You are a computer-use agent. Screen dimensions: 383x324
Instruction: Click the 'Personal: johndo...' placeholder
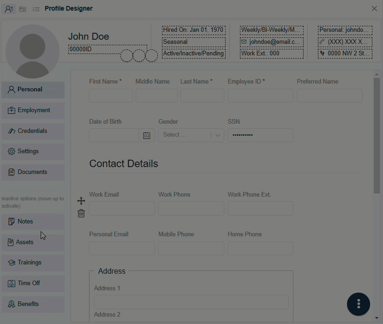point(345,30)
